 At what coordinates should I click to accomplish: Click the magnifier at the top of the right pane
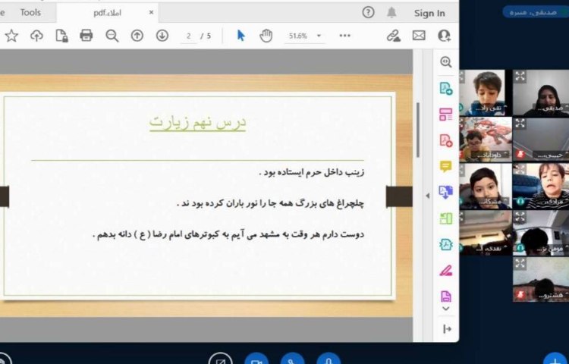click(x=446, y=62)
